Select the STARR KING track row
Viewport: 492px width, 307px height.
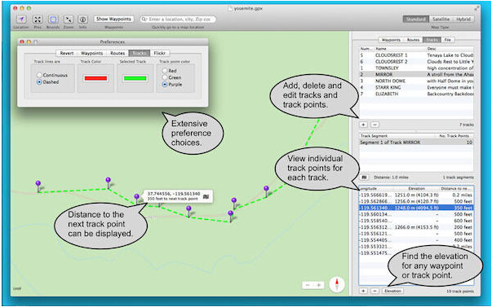tap(416, 87)
